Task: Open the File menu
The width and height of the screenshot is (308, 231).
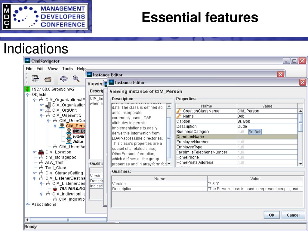Action: (x=29, y=69)
